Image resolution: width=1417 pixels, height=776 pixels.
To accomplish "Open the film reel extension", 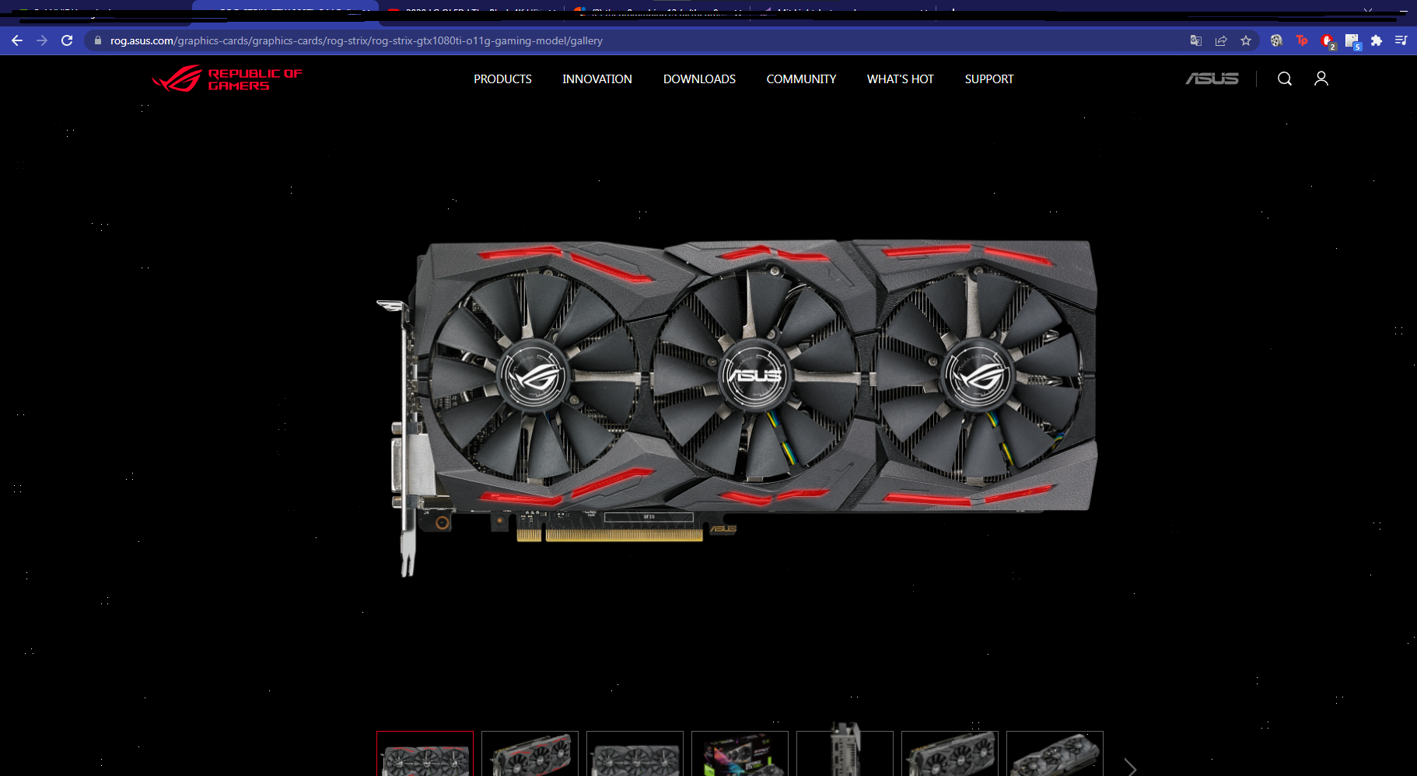I will tap(1276, 40).
